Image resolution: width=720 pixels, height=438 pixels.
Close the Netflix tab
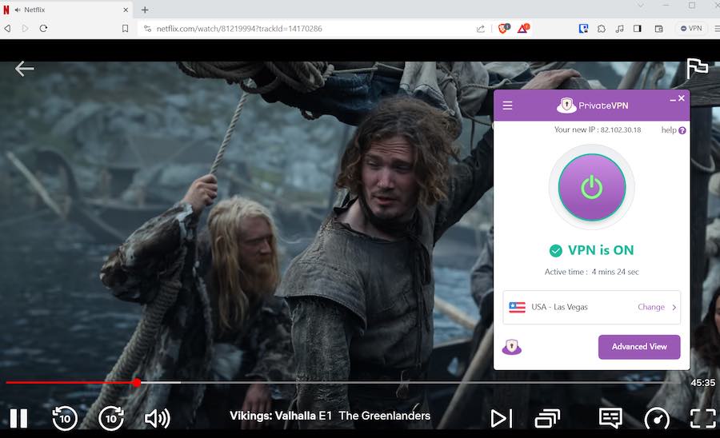click(x=126, y=10)
